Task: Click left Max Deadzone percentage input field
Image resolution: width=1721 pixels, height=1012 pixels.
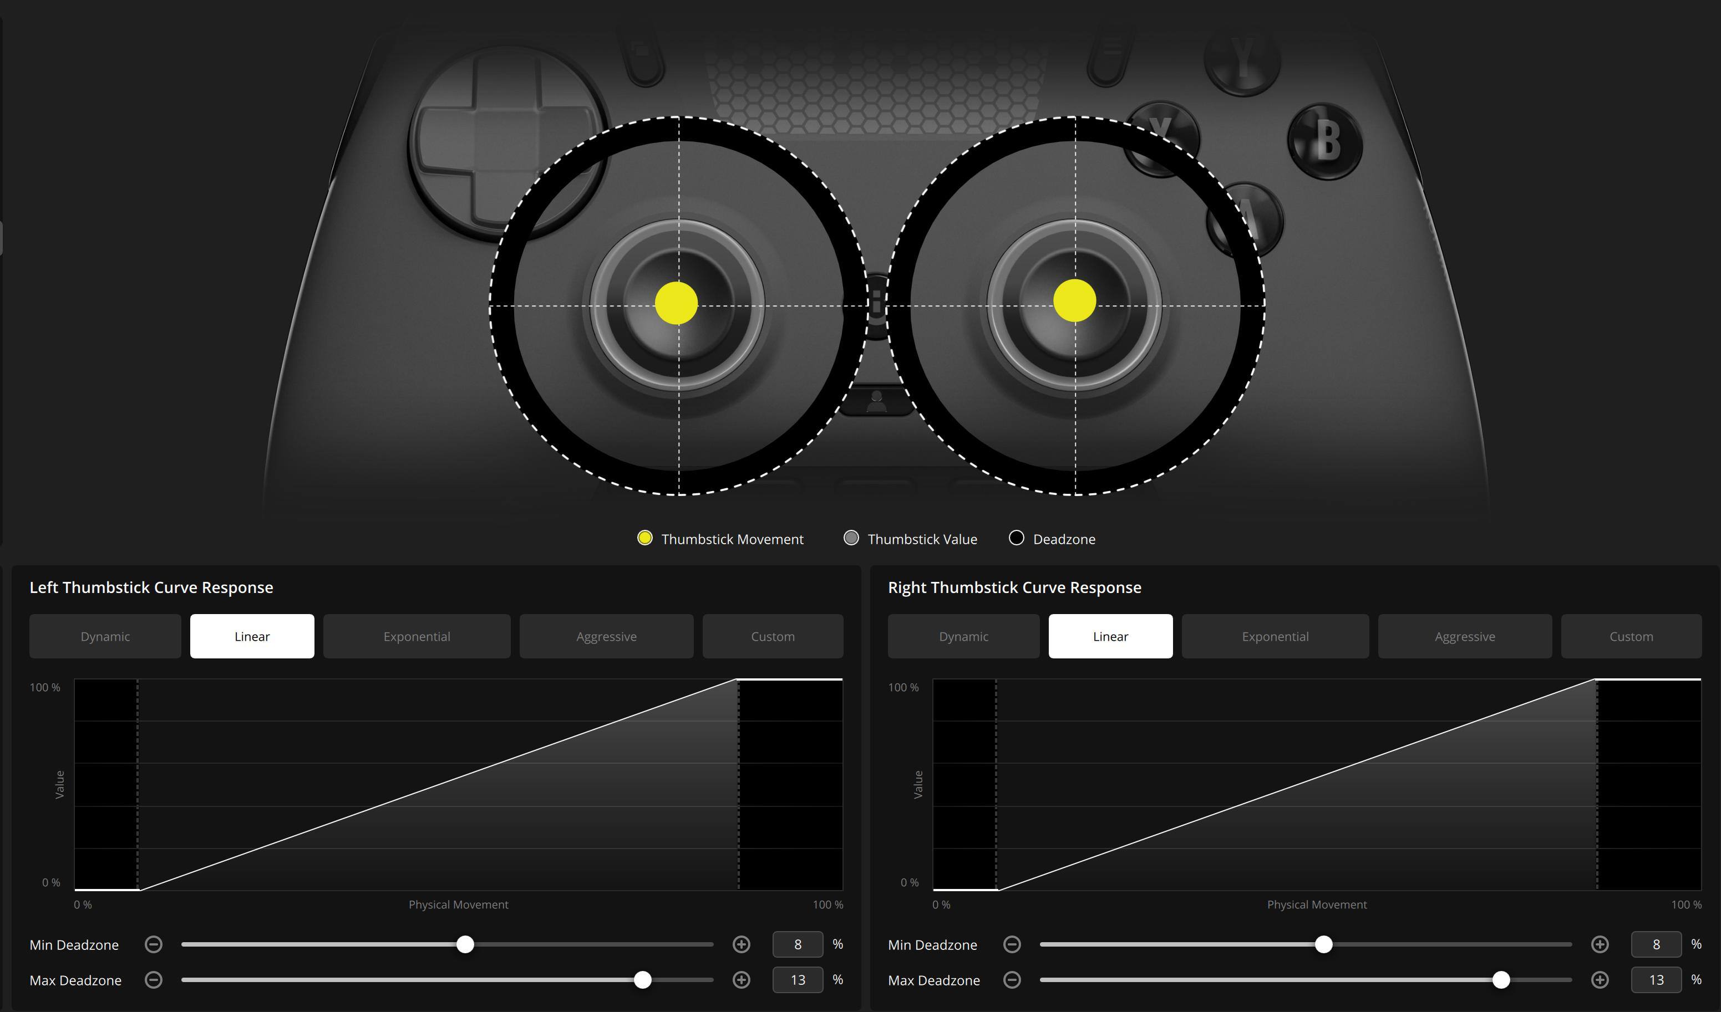Action: 797,980
